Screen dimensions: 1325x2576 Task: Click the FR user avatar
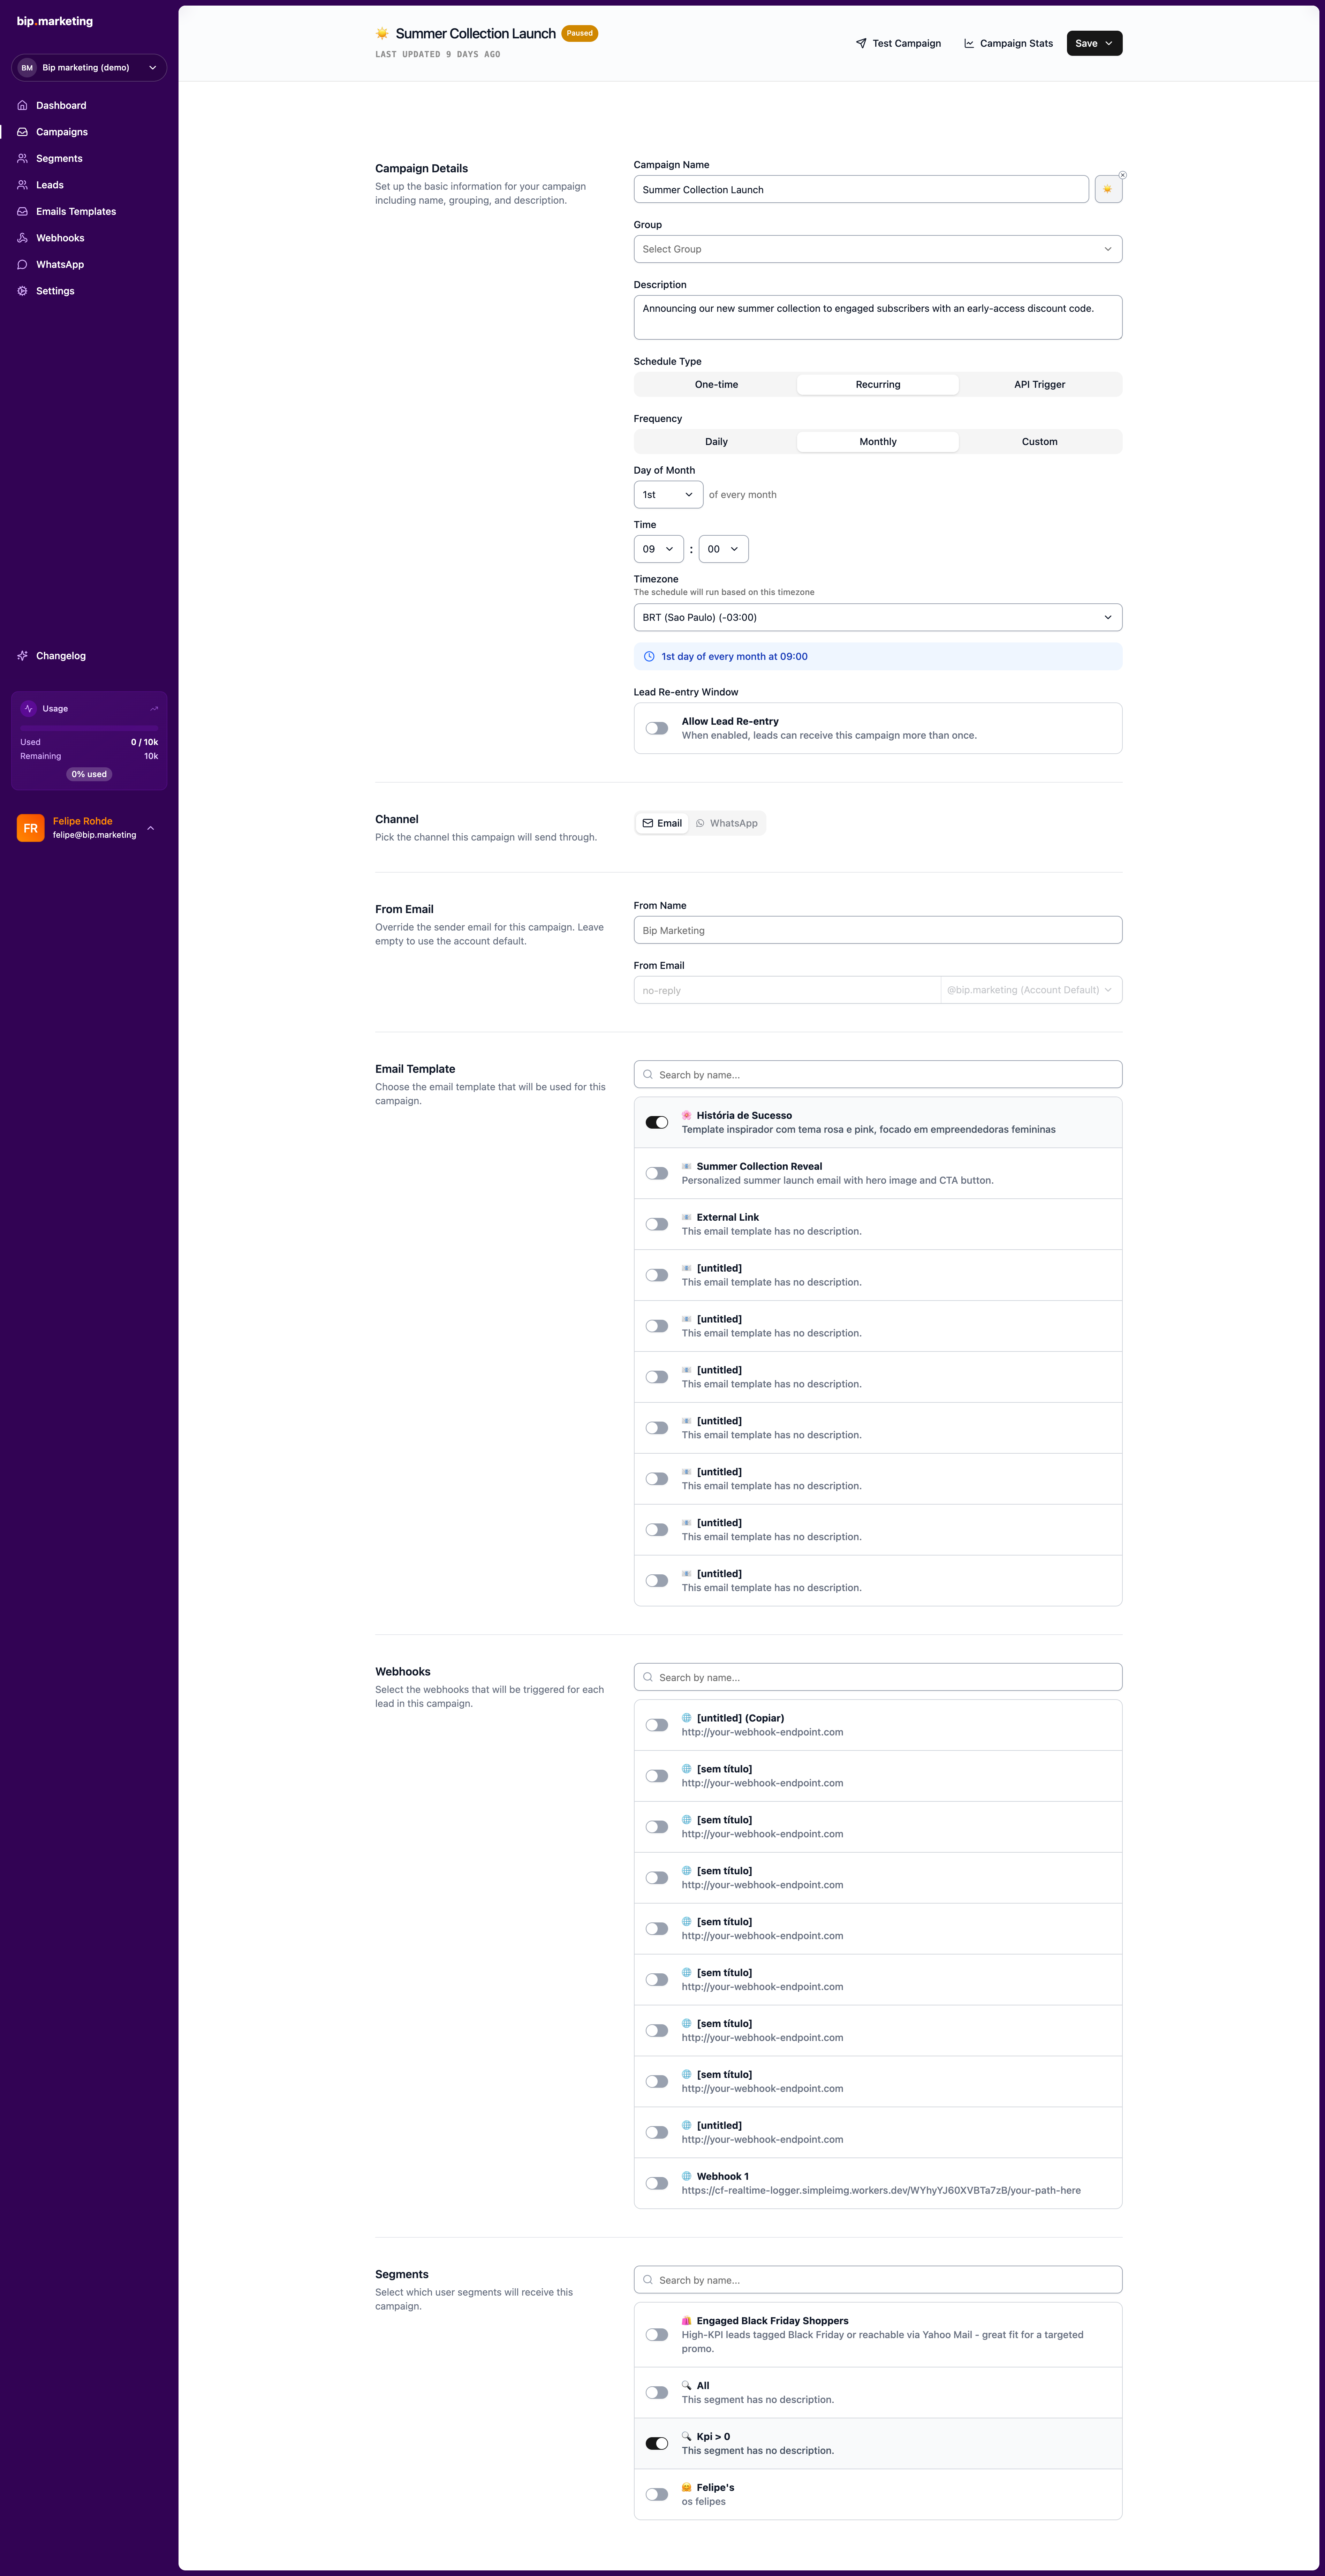click(31, 828)
